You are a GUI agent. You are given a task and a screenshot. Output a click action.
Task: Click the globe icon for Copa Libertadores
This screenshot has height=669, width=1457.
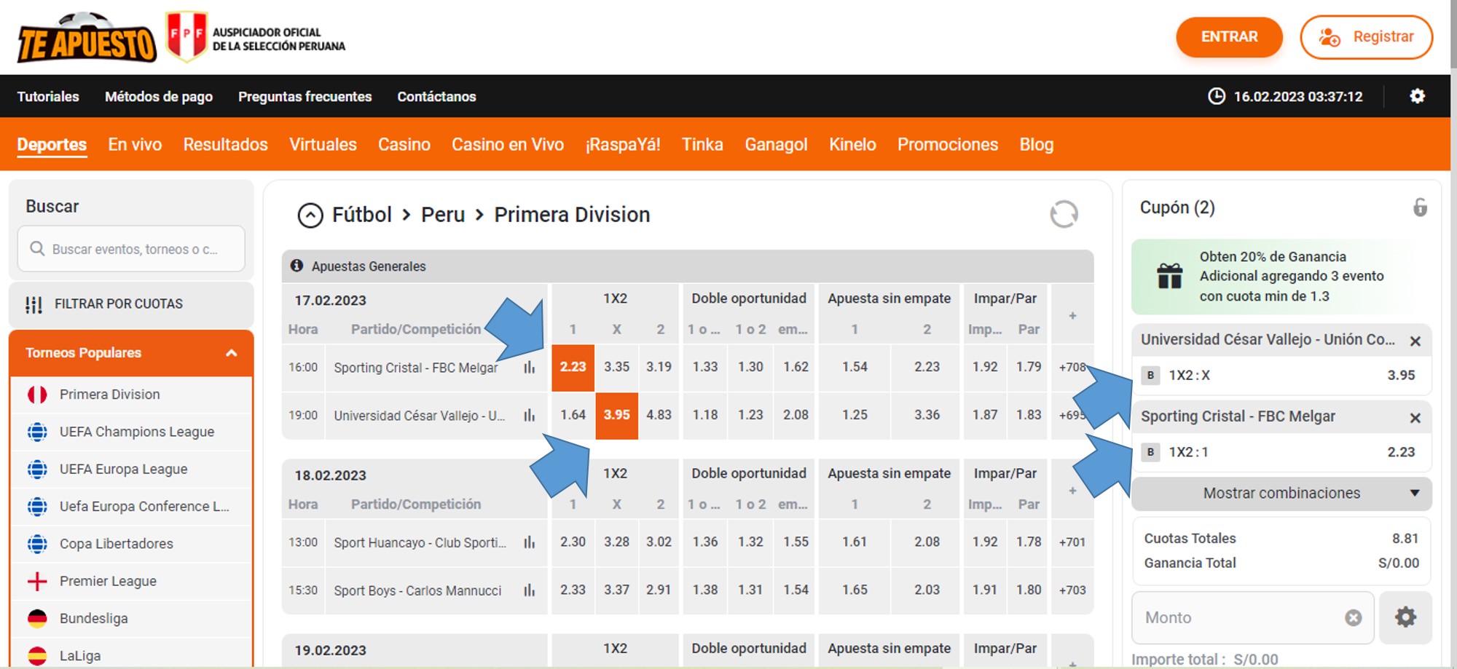(x=37, y=544)
